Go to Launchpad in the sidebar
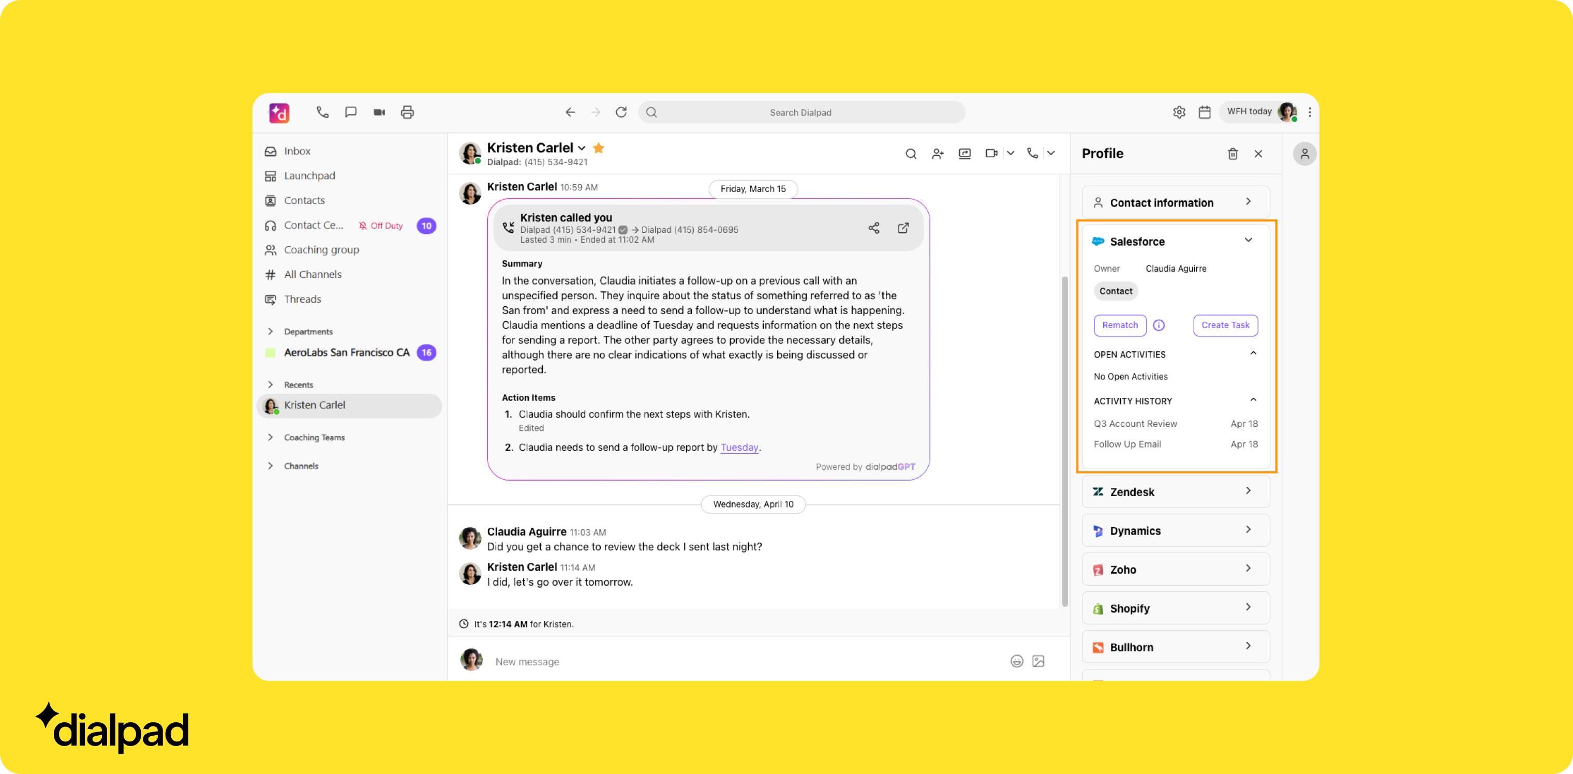This screenshot has height=774, width=1573. tap(309, 176)
